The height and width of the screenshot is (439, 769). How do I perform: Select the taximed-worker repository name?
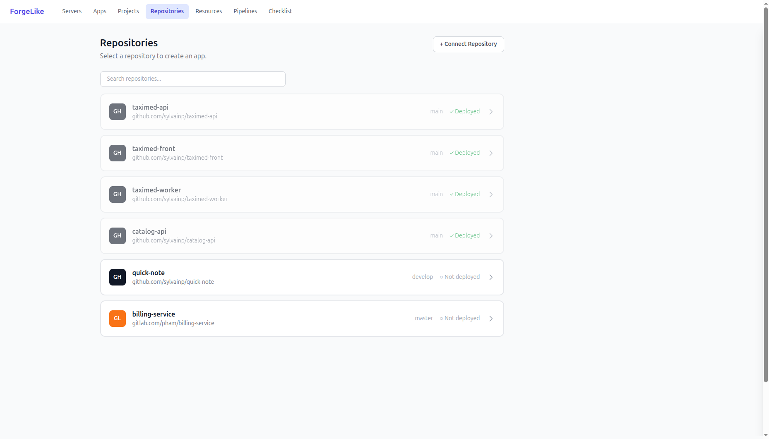point(156,190)
